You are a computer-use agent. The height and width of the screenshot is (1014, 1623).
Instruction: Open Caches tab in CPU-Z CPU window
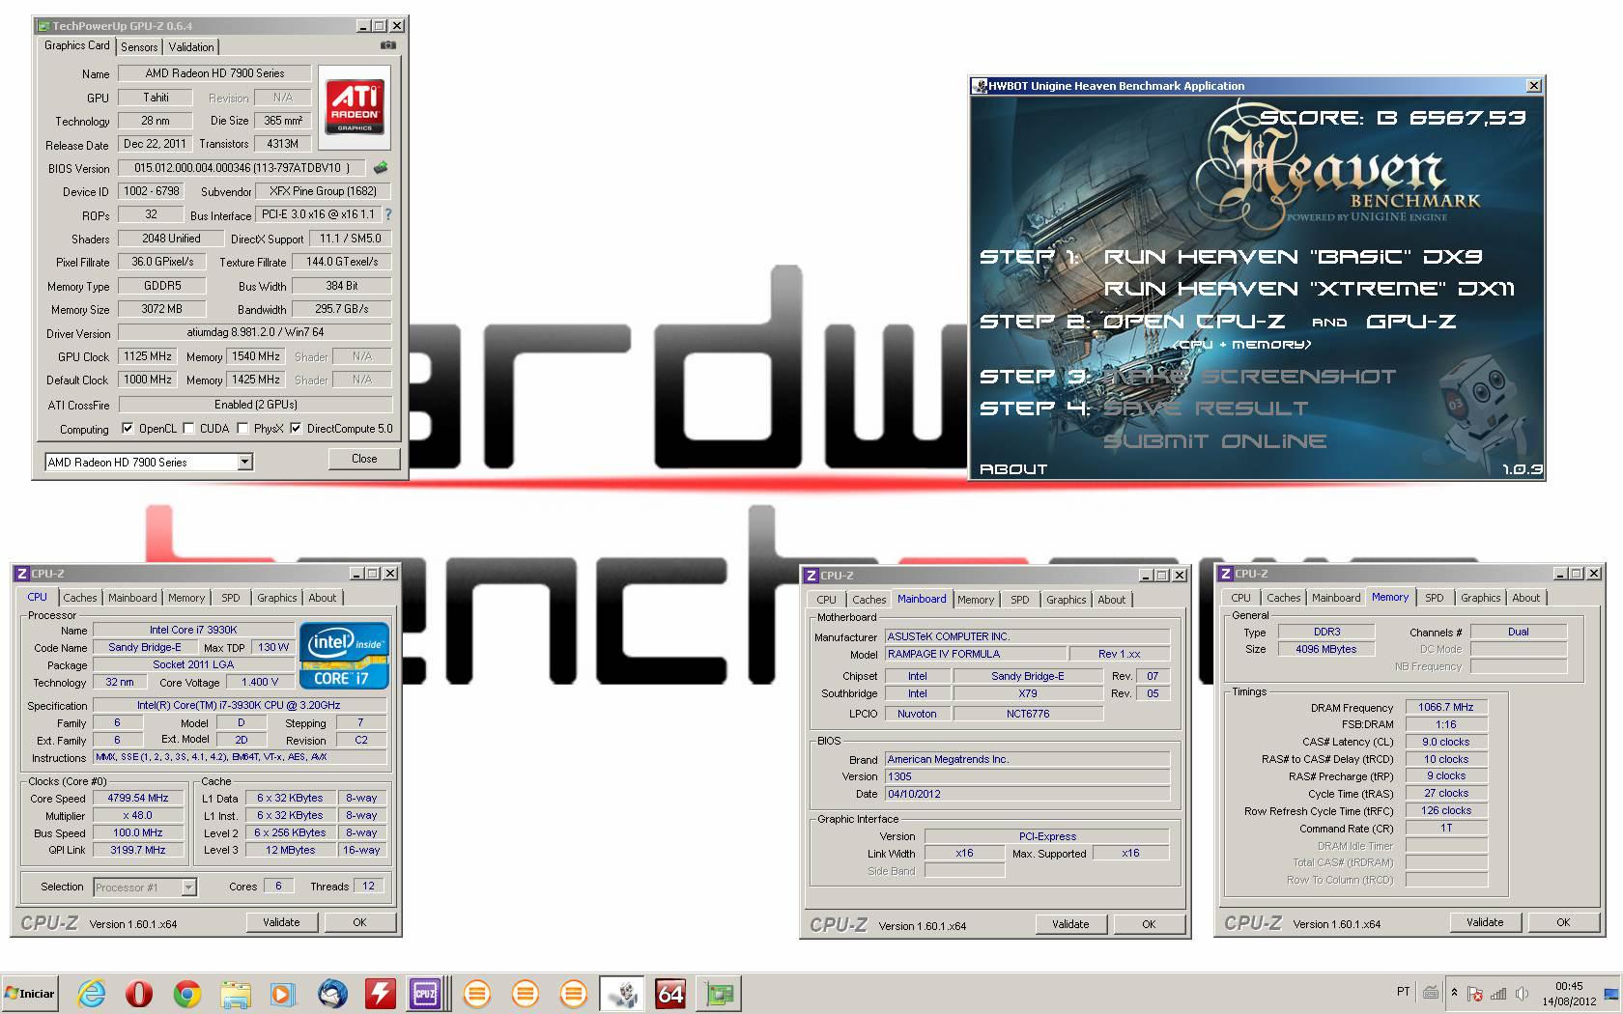click(x=80, y=598)
